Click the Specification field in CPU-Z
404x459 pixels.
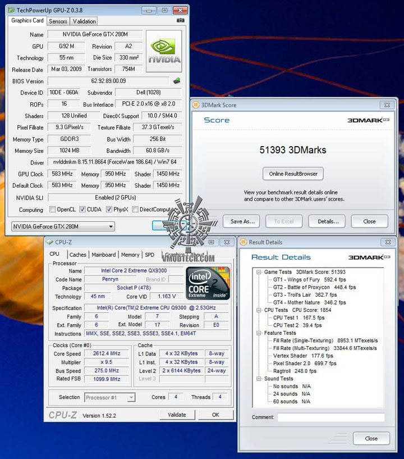click(x=157, y=308)
